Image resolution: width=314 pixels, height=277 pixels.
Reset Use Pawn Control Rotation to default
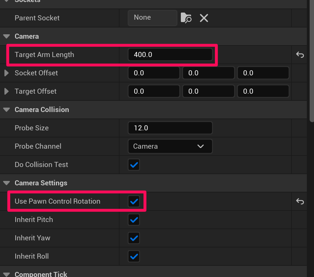300,201
